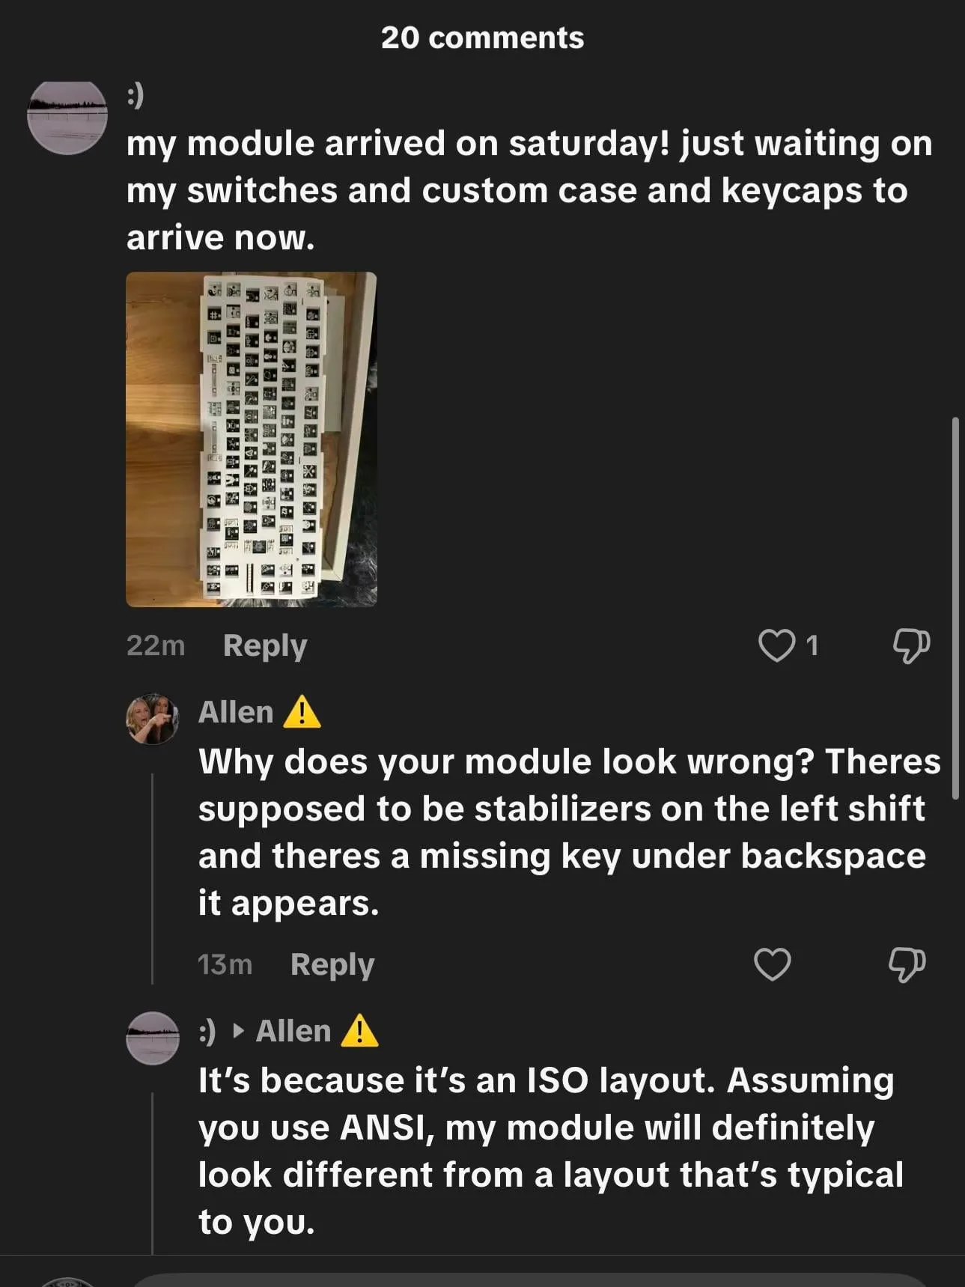The width and height of the screenshot is (965, 1287).
Task: Tap the Allen mention in the ISO reply
Action: (293, 1031)
